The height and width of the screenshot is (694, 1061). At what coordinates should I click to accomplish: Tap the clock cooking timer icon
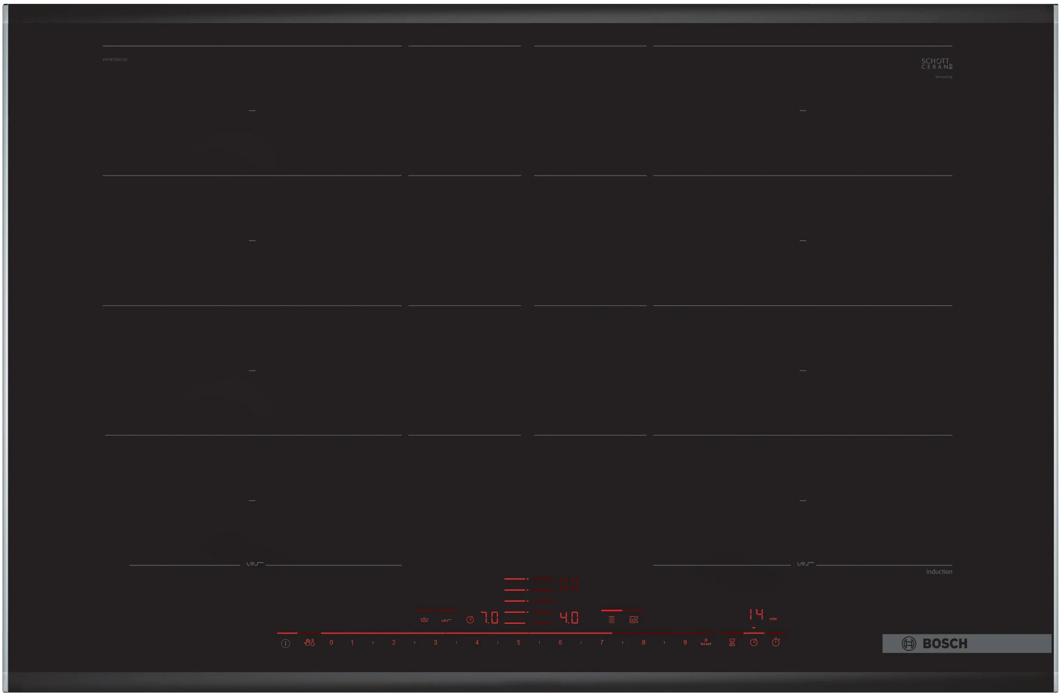[754, 643]
